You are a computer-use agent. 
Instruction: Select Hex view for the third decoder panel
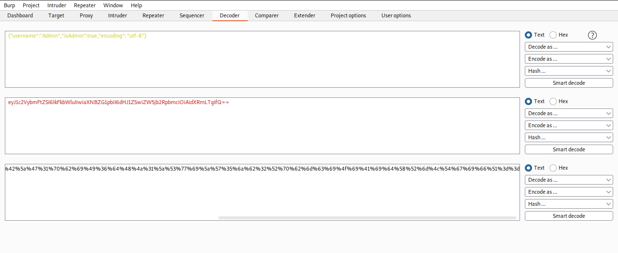(x=553, y=168)
